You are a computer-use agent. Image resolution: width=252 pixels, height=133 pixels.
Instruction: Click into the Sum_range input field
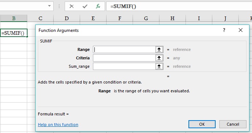[x=124, y=66]
